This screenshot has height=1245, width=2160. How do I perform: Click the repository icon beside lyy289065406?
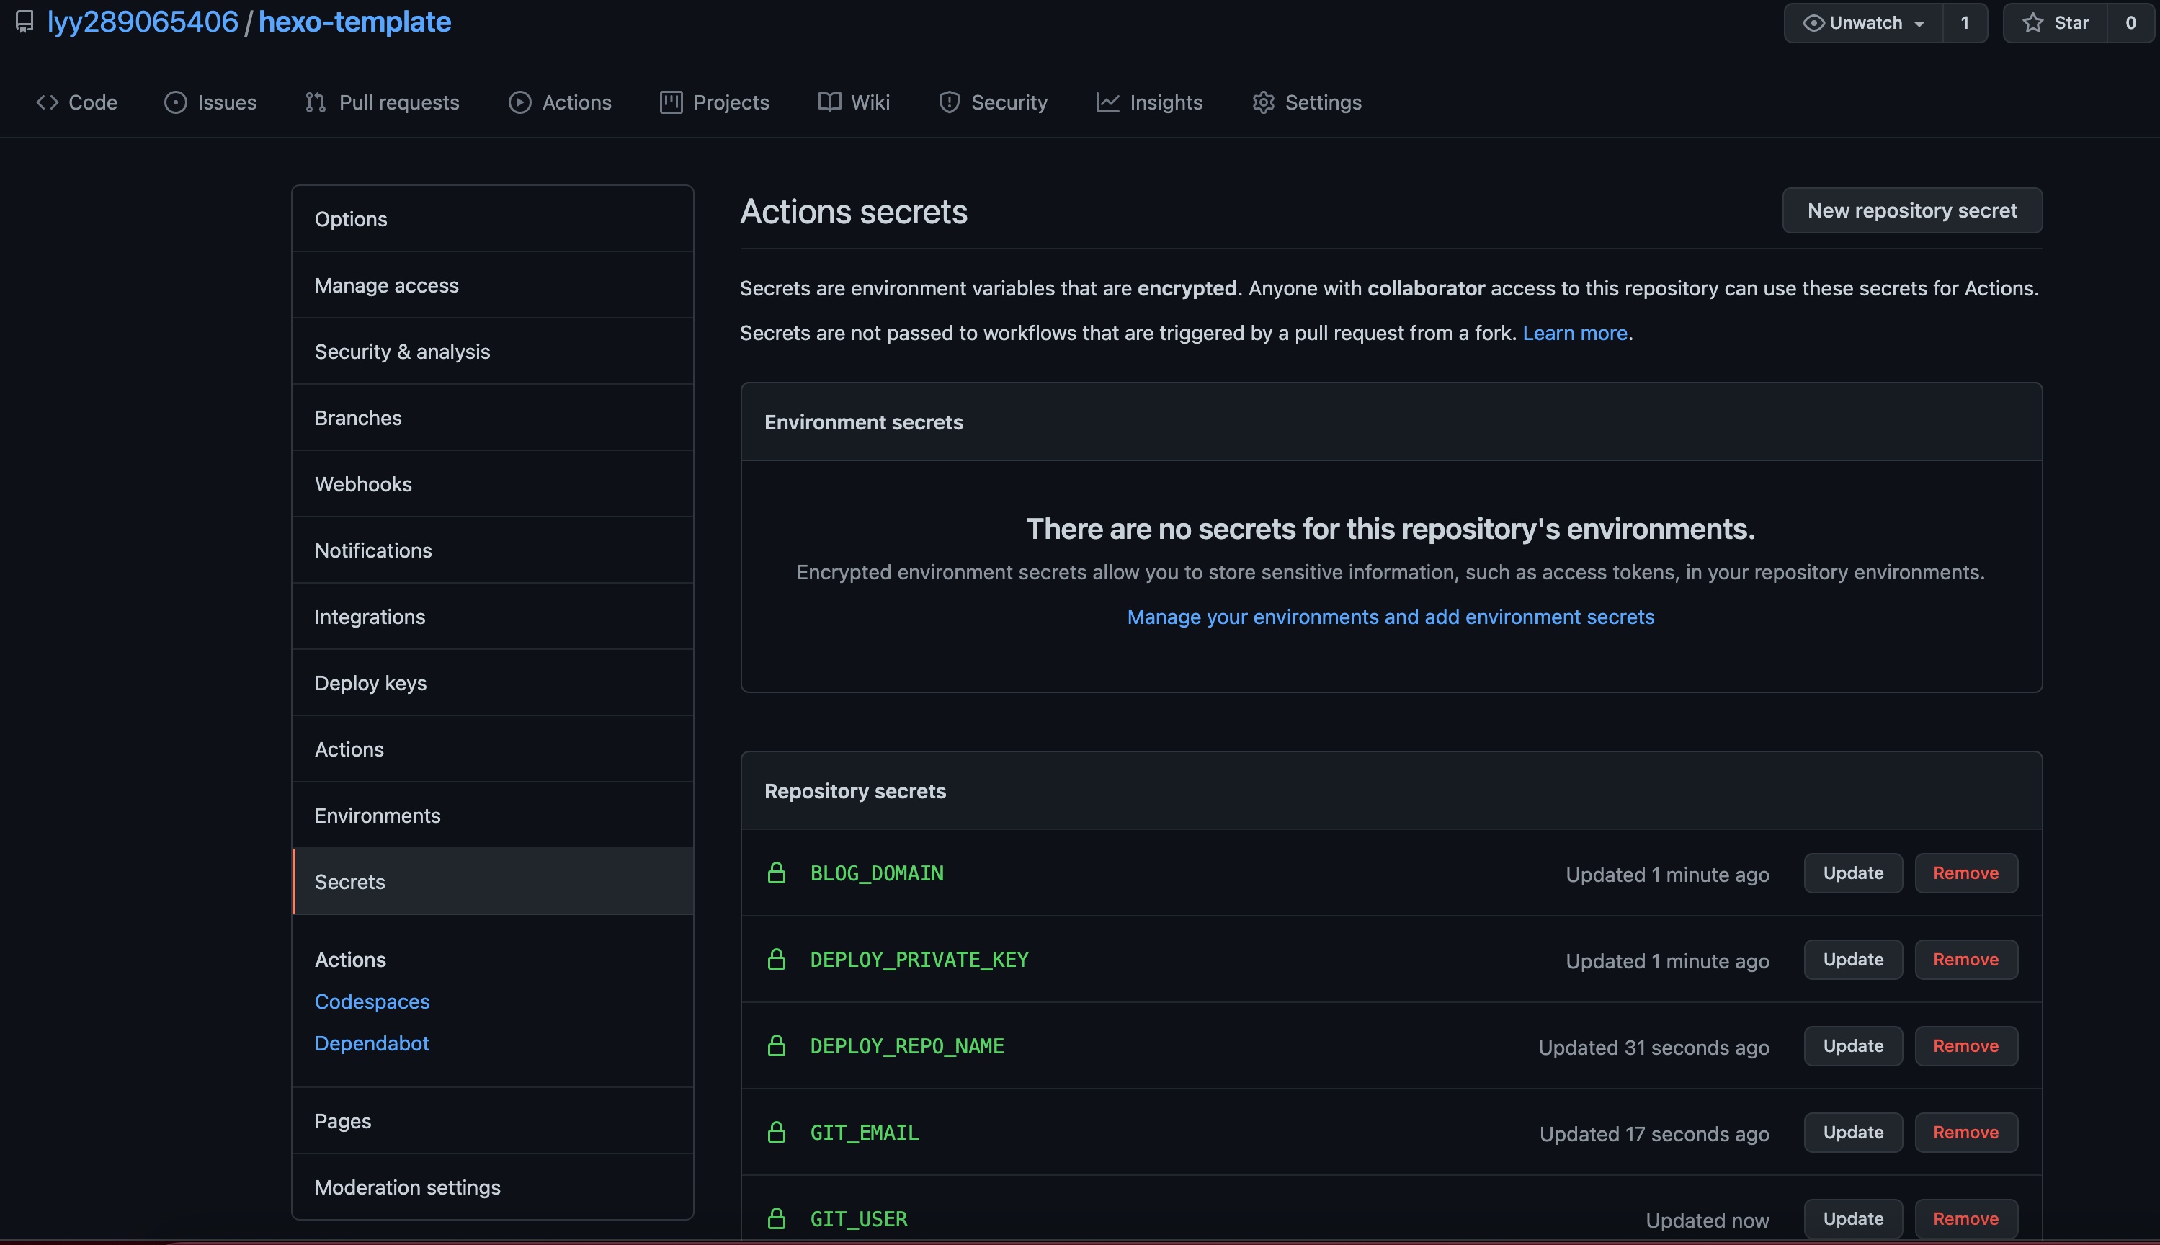[x=24, y=22]
